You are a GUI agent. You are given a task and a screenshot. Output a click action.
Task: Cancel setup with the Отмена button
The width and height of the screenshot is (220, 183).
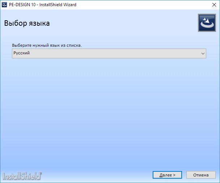(201, 175)
